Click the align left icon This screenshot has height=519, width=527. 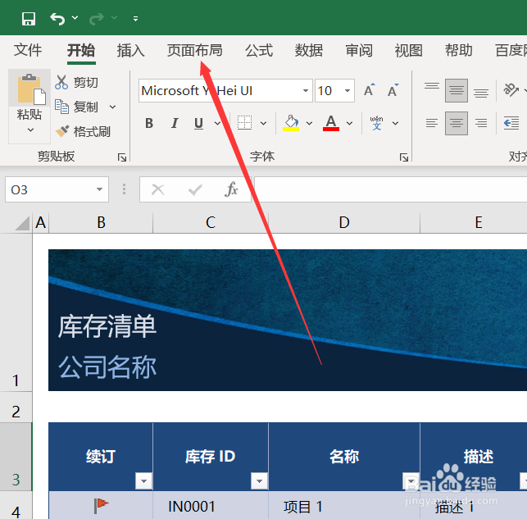[x=432, y=123]
